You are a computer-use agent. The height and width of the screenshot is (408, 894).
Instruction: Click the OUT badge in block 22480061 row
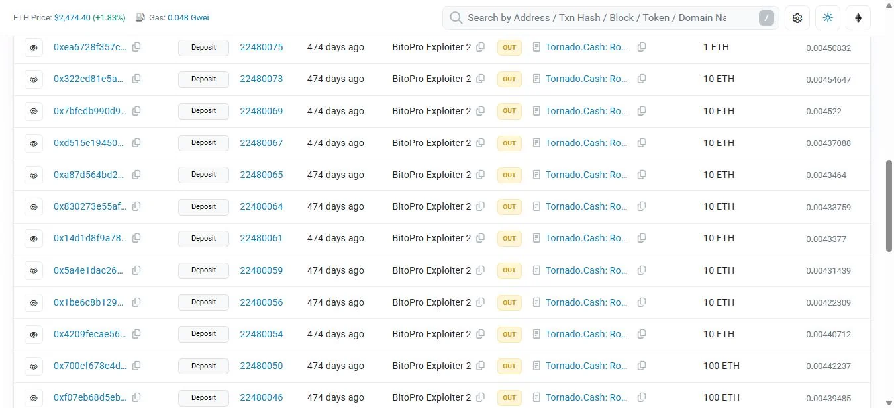coord(509,238)
